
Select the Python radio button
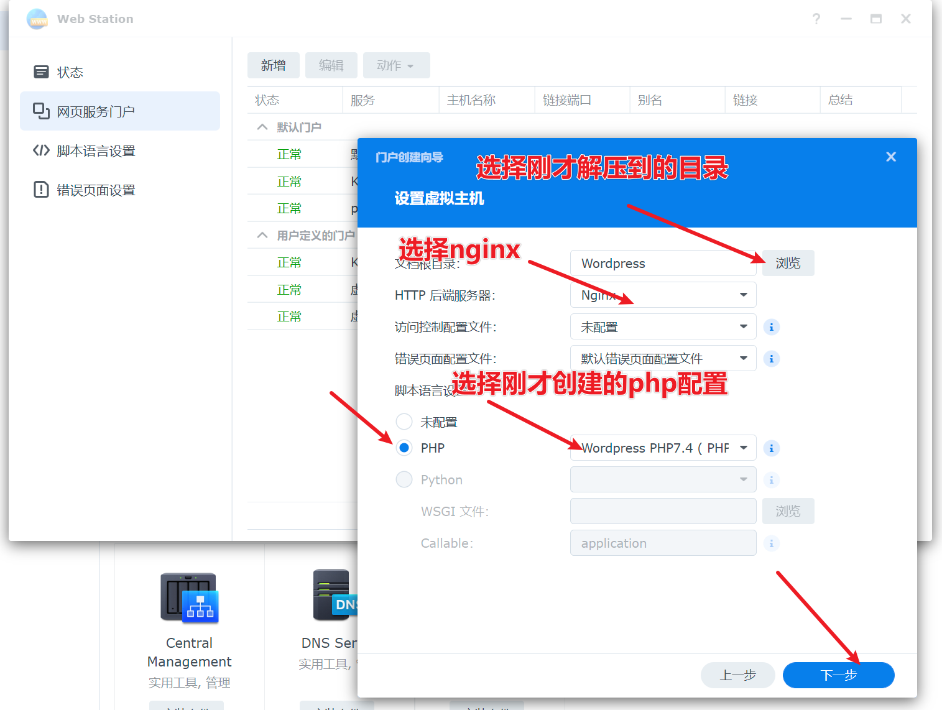[x=404, y=479]
